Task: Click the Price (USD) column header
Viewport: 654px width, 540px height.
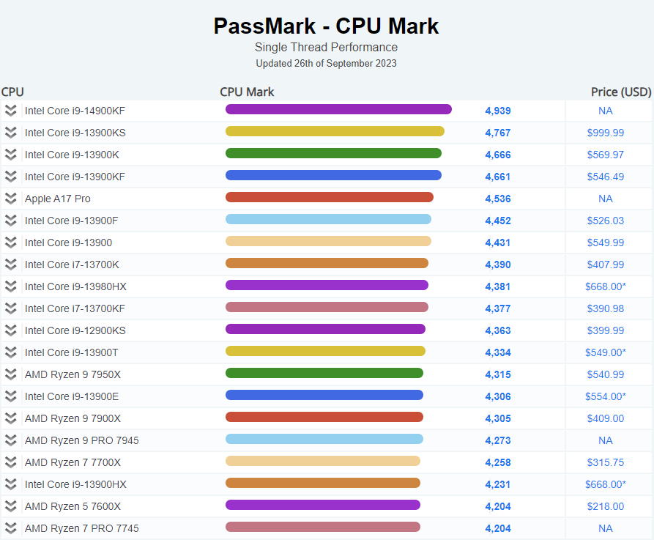Action: point(621,92)
